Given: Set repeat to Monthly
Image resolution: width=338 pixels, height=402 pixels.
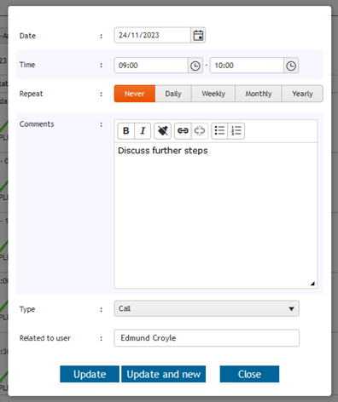Looking at the screenshot, I should [259, 94].
